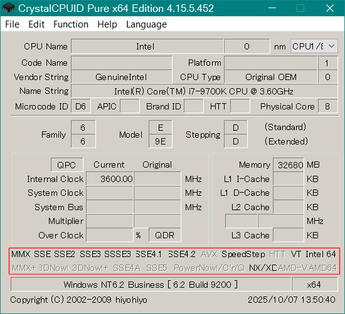This screenshot has height=314, width=345.
Task: Click the CPU Name field showing Intel
Action: [x=147, y=46]
